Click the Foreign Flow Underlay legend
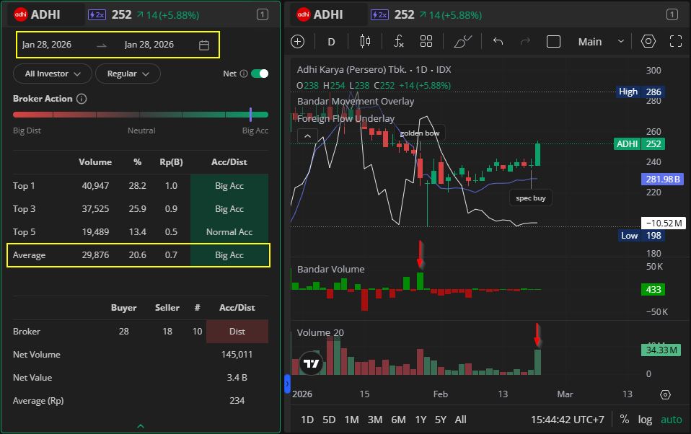The width and height of the screenshot is (691, 434). pyautogui.click(x=345, y=118)
